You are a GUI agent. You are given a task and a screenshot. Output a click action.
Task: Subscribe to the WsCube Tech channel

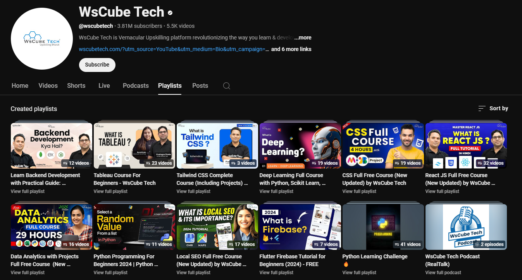tap(97, 65)
